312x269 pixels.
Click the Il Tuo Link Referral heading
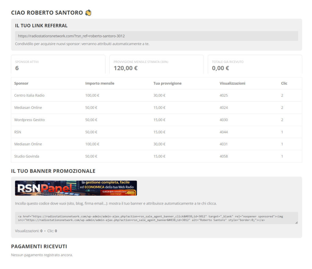[x=41, y=26]
